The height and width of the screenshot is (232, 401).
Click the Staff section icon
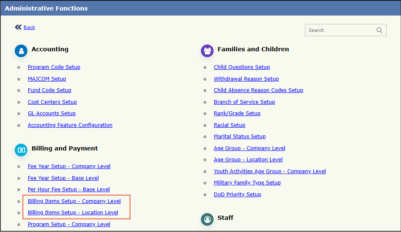207,219
